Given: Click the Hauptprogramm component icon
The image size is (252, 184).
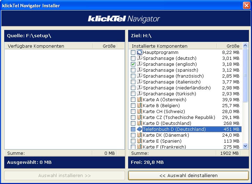Looking at the screenshot, I should pyautogui.click(x=140, y=52).
